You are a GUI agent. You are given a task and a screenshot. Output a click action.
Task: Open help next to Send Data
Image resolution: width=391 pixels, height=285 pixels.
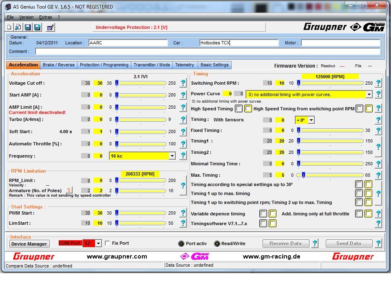(378, 243)
